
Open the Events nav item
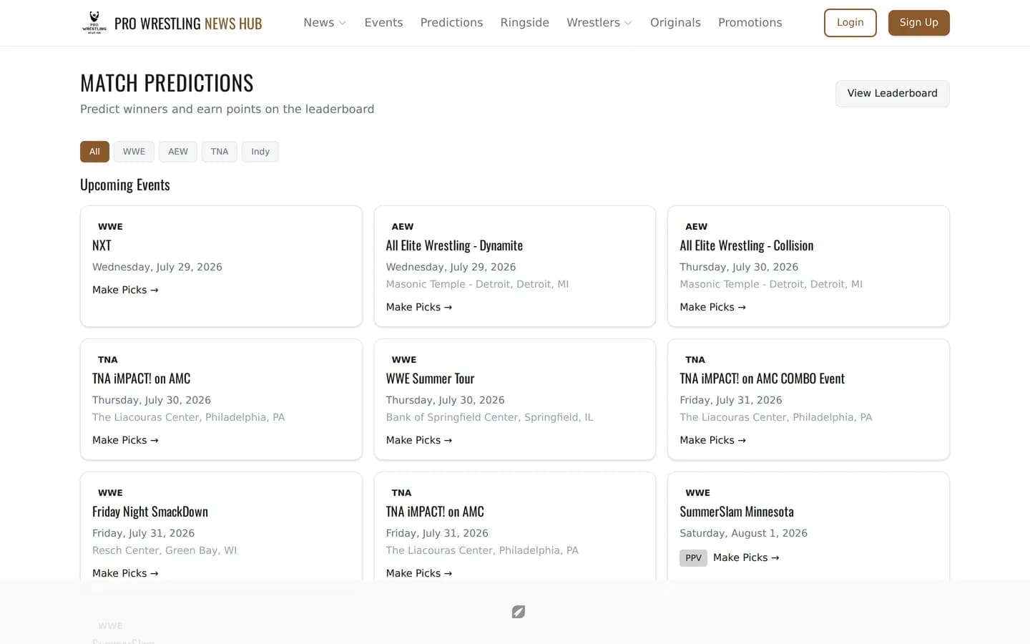click(x=383, y=23)
